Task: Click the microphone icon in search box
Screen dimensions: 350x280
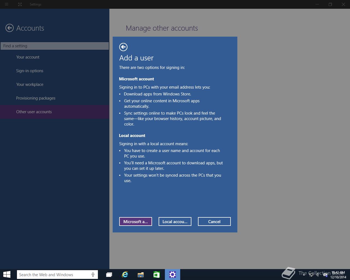Action: click(x=93, y=275)
